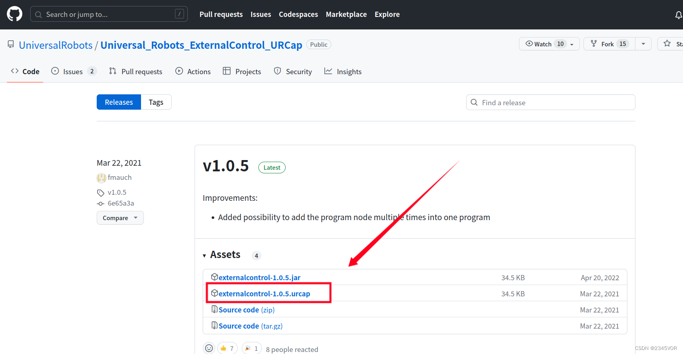Click the fork count badge showing 15
Screen dimensions: 683x354
623,44
